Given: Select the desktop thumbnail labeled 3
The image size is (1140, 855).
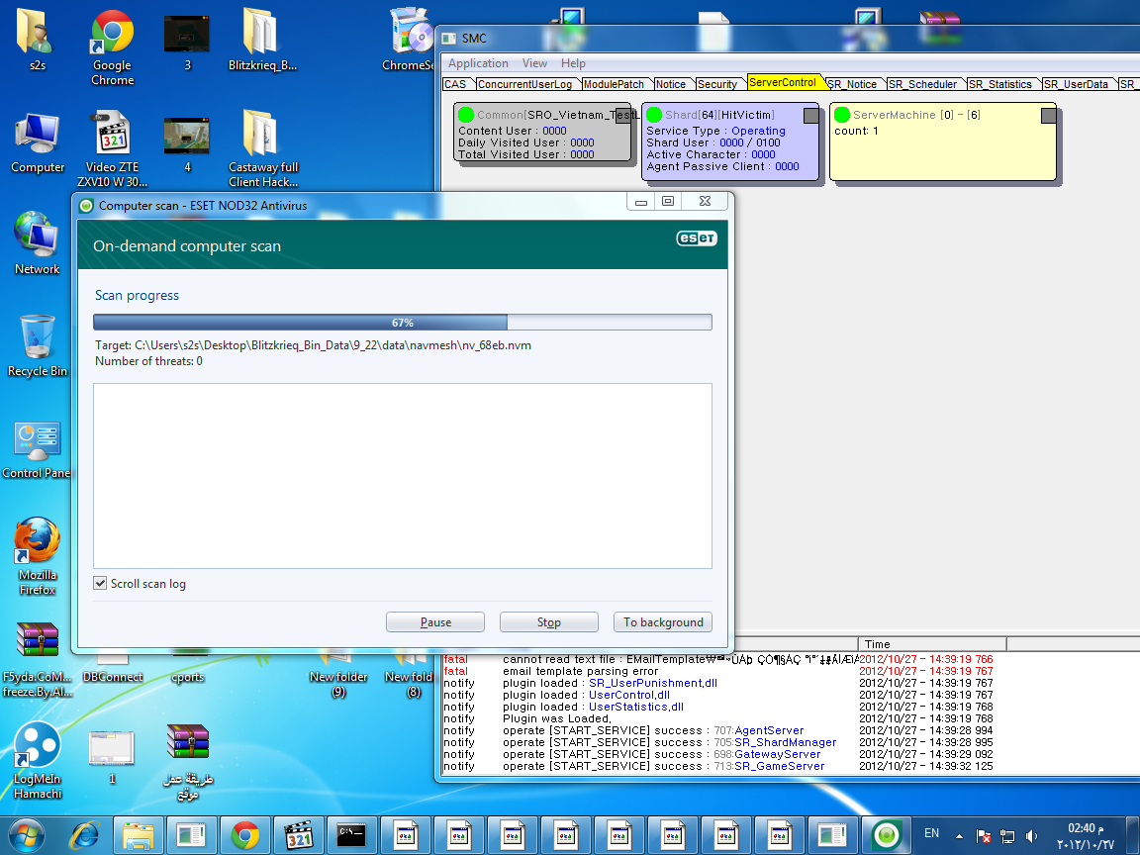Looking at the screenshot, I should (187, 43).
